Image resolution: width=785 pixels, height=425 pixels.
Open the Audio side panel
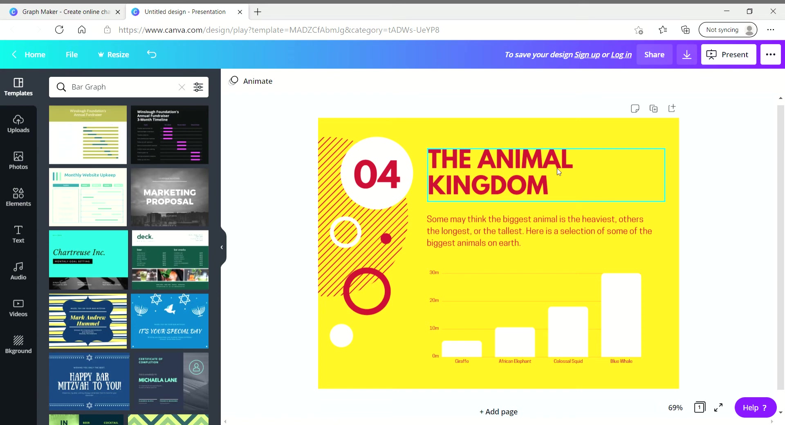18,271
